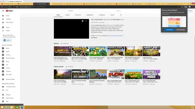Click the sidebar Sign In button

tap(7, 40)
